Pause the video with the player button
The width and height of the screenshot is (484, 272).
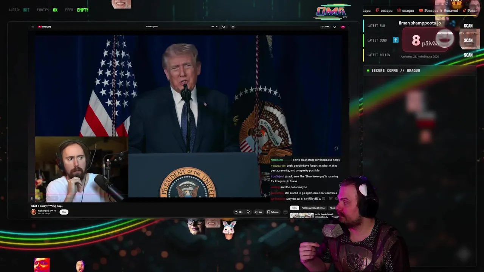(32, 198)
